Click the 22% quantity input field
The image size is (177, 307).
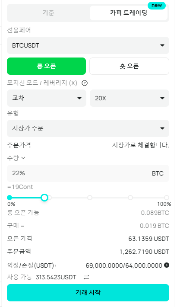(x=88, y=173)
